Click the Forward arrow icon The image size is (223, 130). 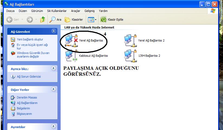(30, 20)
